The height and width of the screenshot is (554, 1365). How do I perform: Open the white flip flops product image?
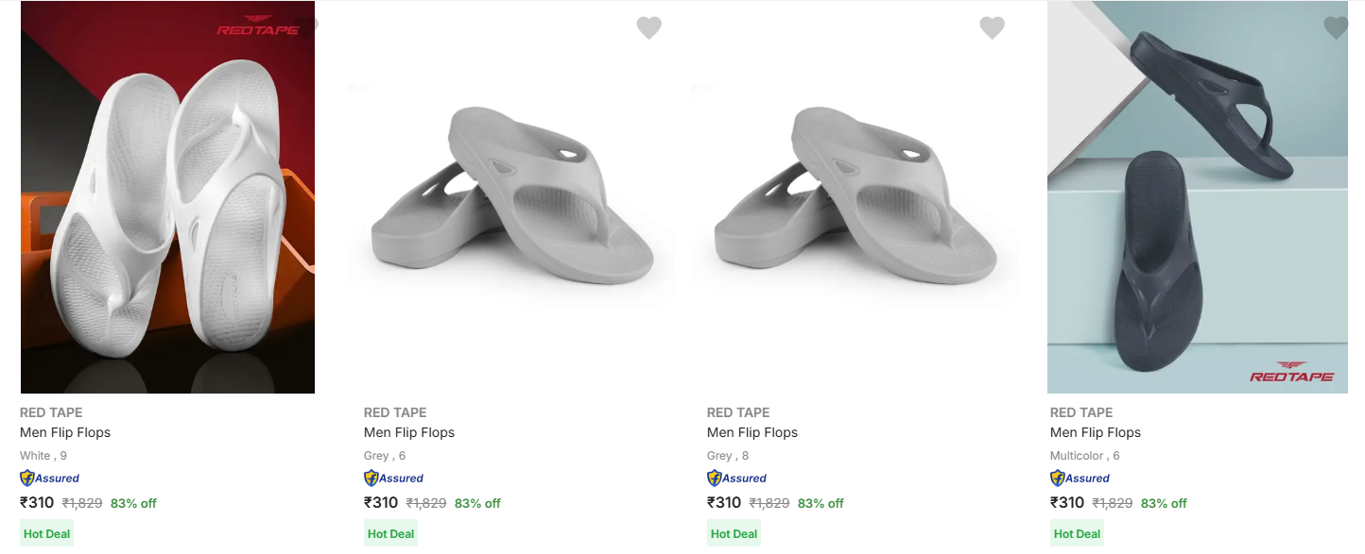coord(167,208)
